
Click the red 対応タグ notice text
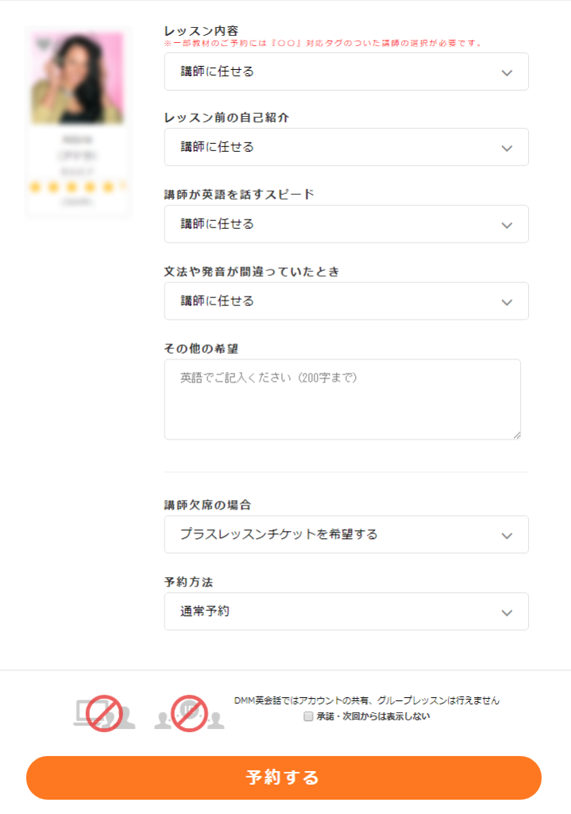pos(322,43)
